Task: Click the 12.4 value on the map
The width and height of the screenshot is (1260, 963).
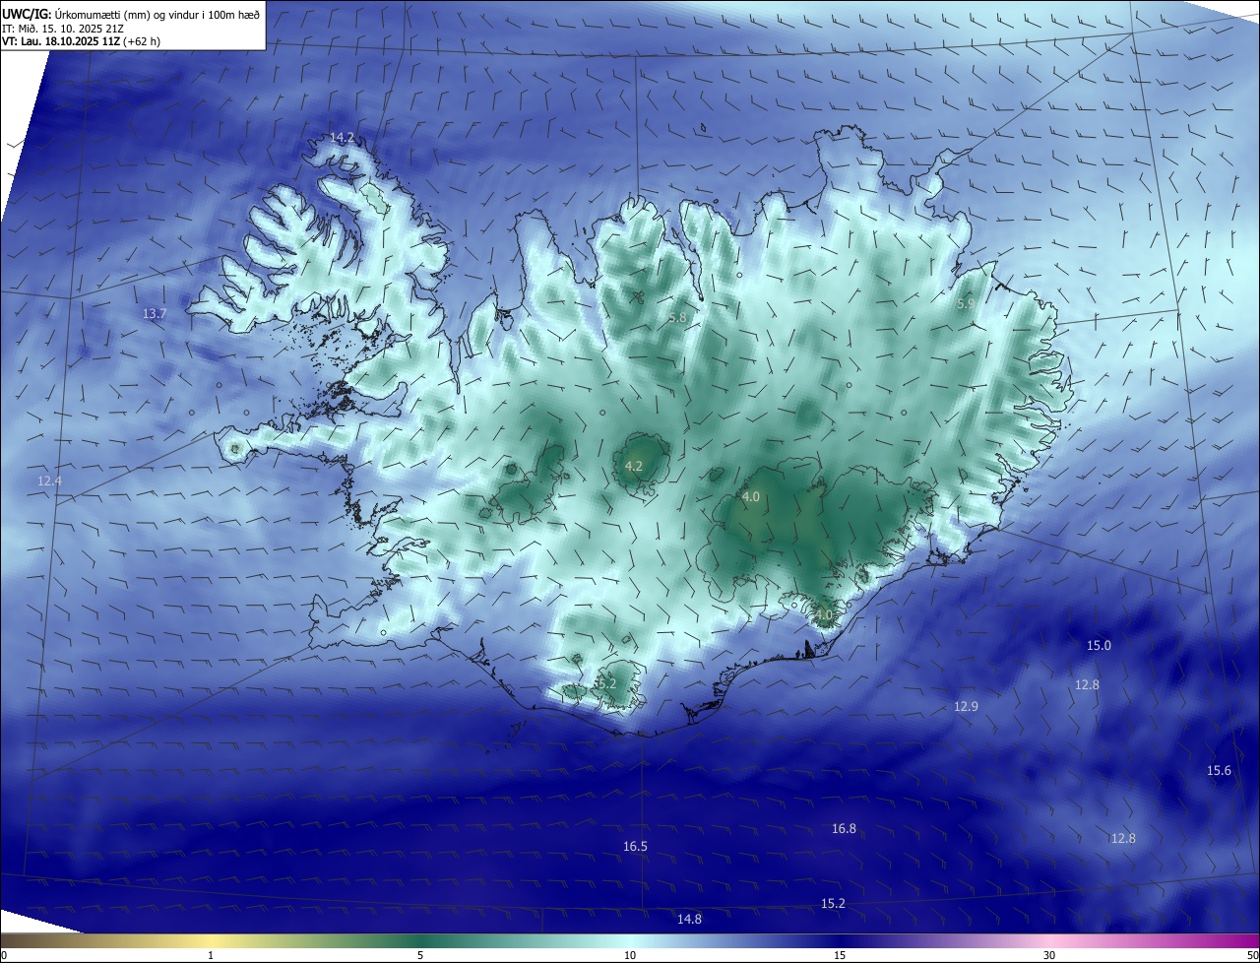Action: 49,481
